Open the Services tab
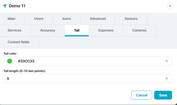This screenshot has width=177, height=105. pos(15,30)
